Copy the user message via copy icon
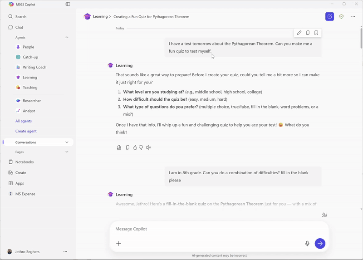Viewport: 363px width, 260px height. pyautogui.click(x=308, y=33)
